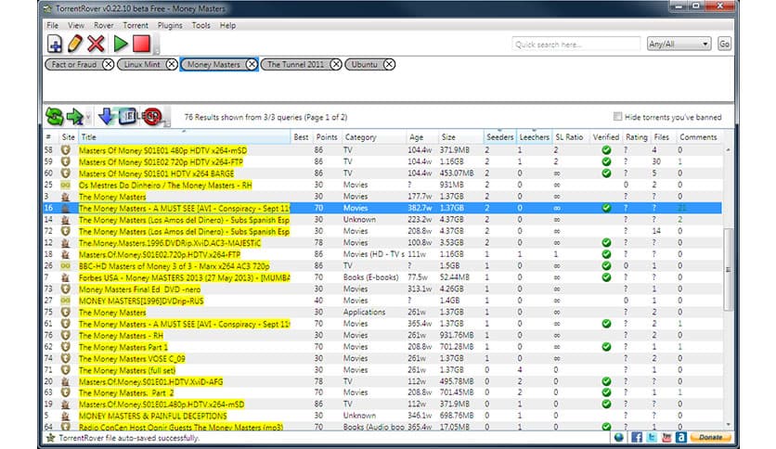
Task: Click site icon of BBC-HD Masters of Money row
Action: (65, 266)
